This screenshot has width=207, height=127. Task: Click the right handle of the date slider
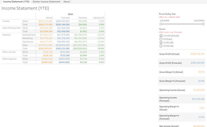pyautogui.click(x=204, y=24)
